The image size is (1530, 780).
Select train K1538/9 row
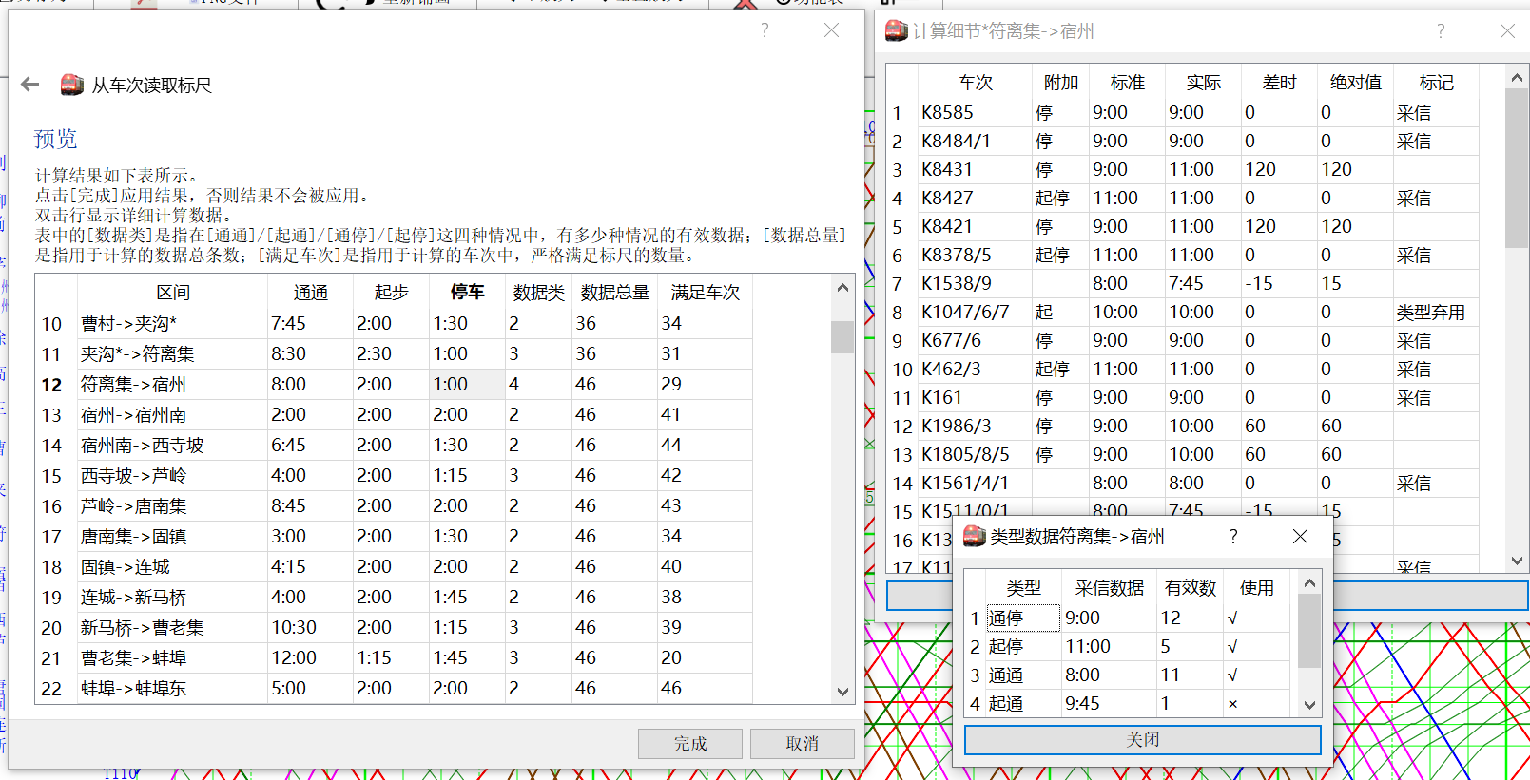pos(1184,283)
